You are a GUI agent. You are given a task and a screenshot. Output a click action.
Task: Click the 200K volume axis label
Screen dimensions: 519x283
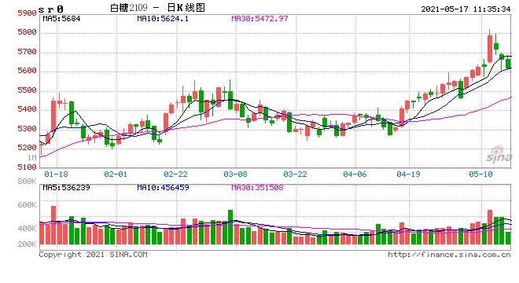tap(27, 244)
